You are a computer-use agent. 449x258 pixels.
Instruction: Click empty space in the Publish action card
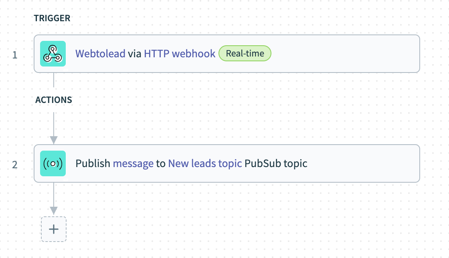click(361, 163)
